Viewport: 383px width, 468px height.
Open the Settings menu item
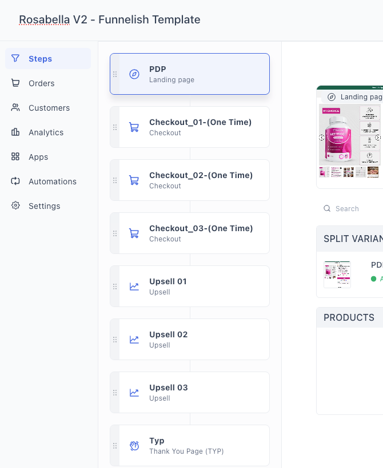click(48, 205)
